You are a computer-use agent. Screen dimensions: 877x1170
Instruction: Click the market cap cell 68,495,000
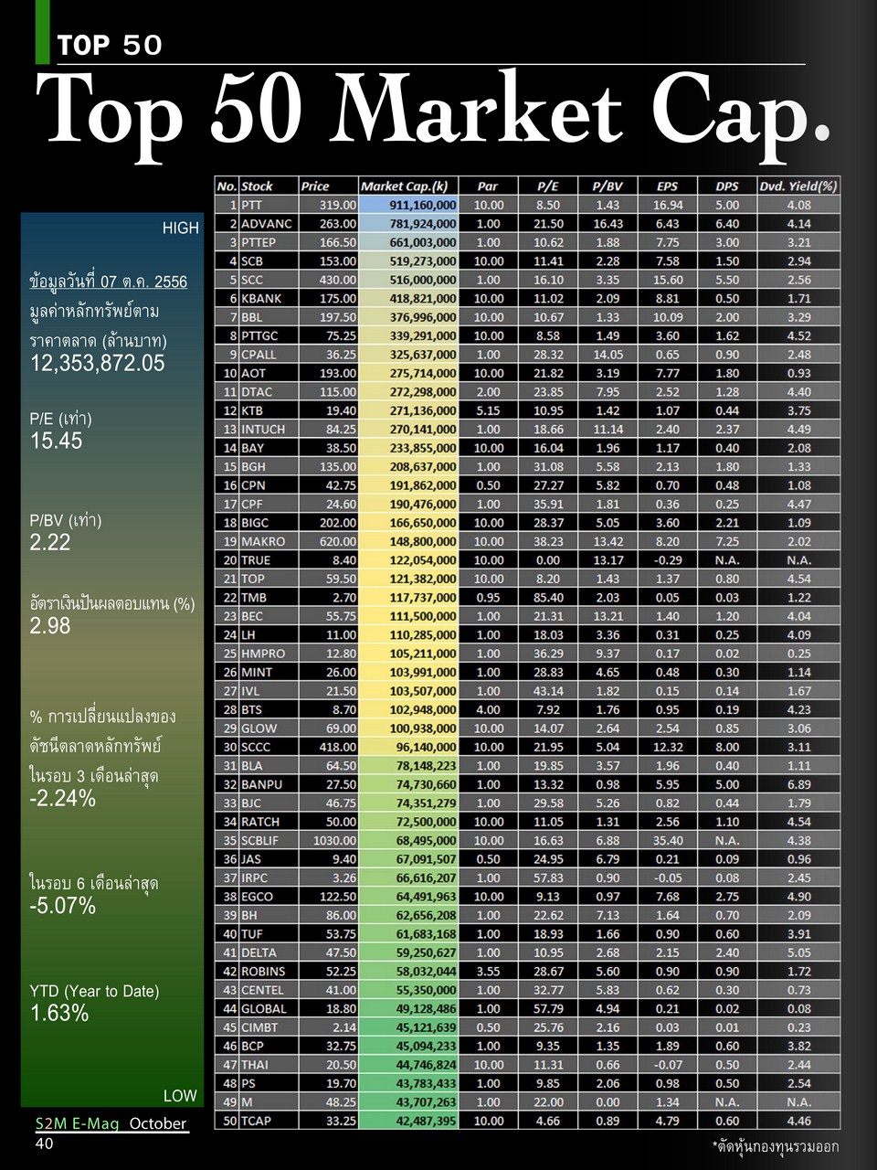click(x=408, y=840)
